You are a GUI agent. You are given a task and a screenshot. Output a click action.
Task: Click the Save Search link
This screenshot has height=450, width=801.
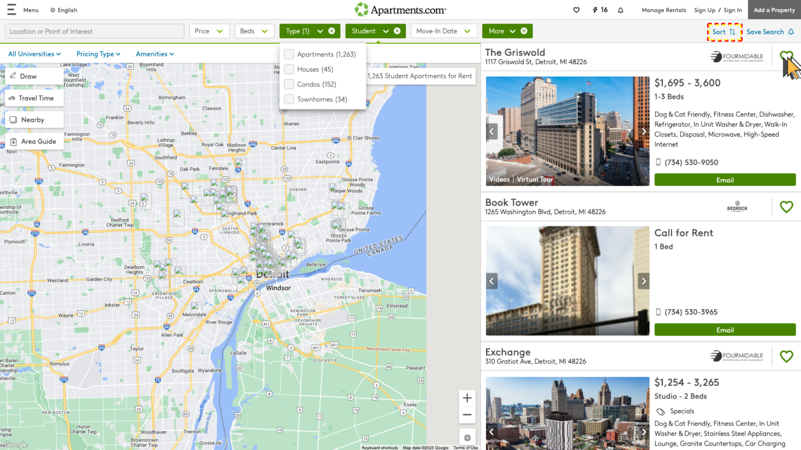(x=770, y=32)
